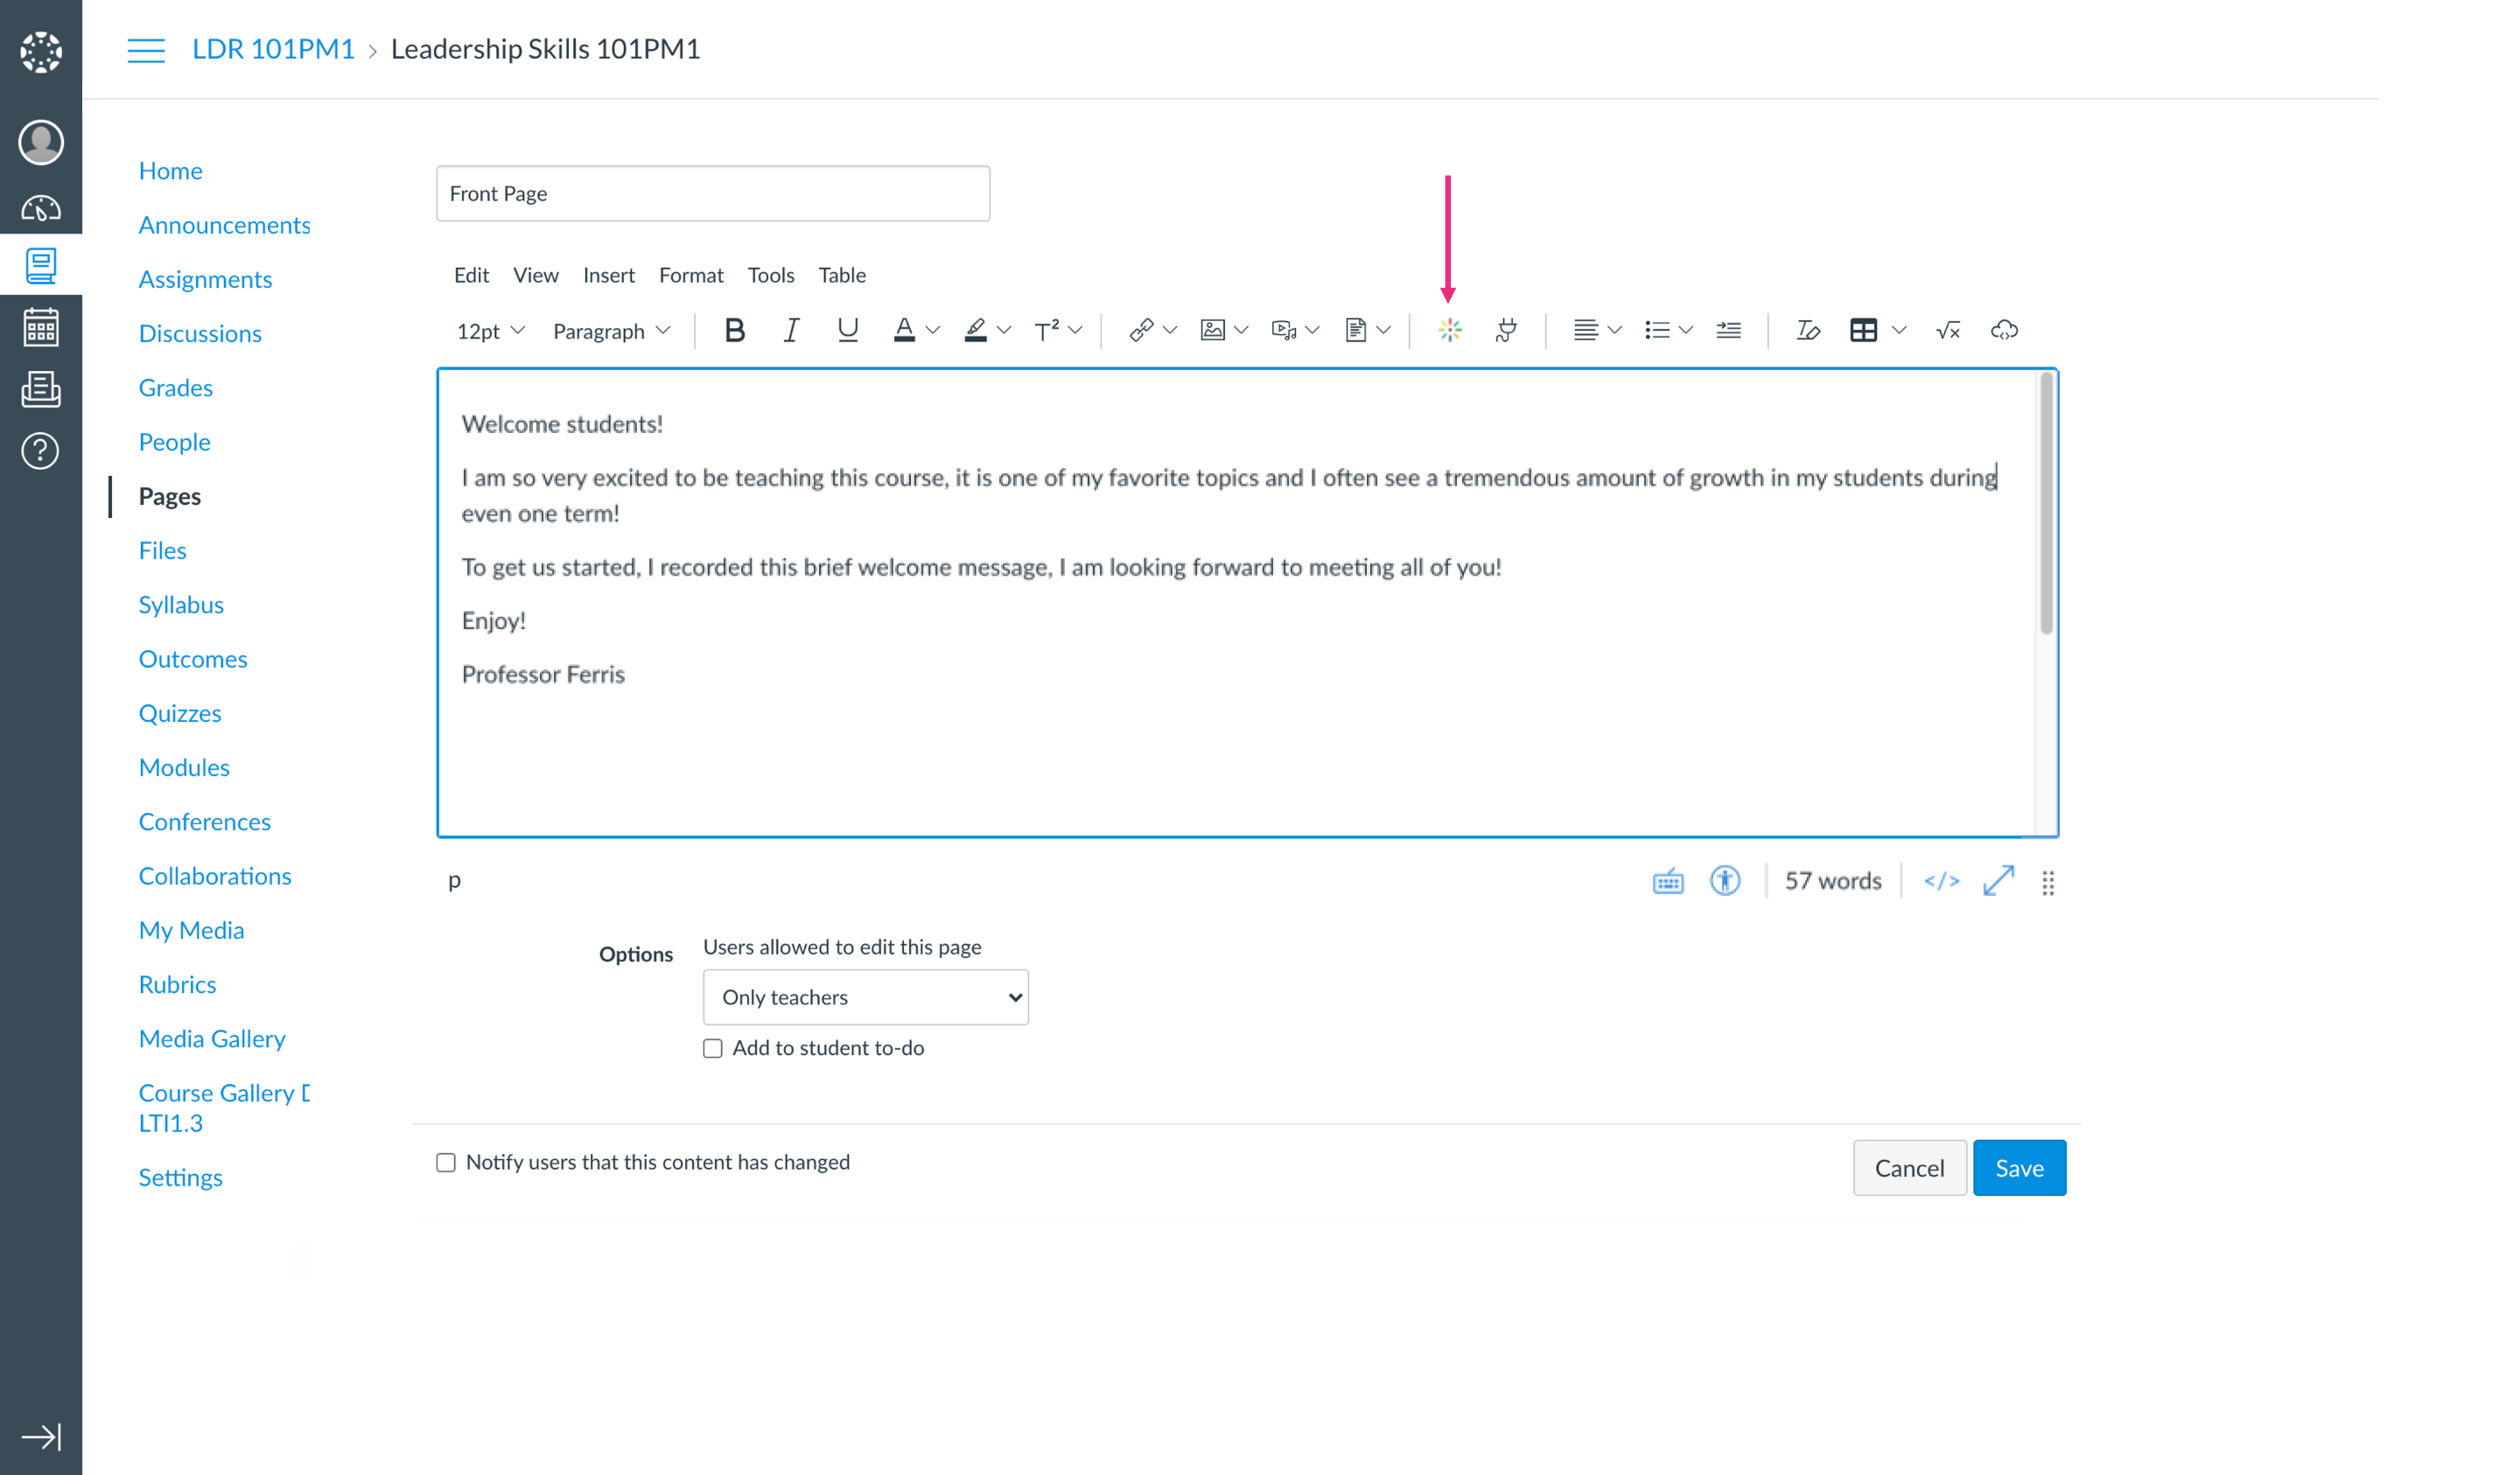Screen dimensions: 2520x1475
Task: Open the equation editor icon
Action: point(1947,330)
